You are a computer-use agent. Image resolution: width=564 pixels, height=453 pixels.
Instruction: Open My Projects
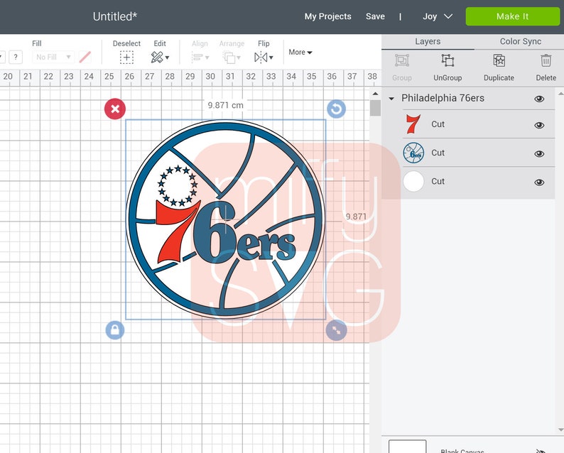(327, 16)
